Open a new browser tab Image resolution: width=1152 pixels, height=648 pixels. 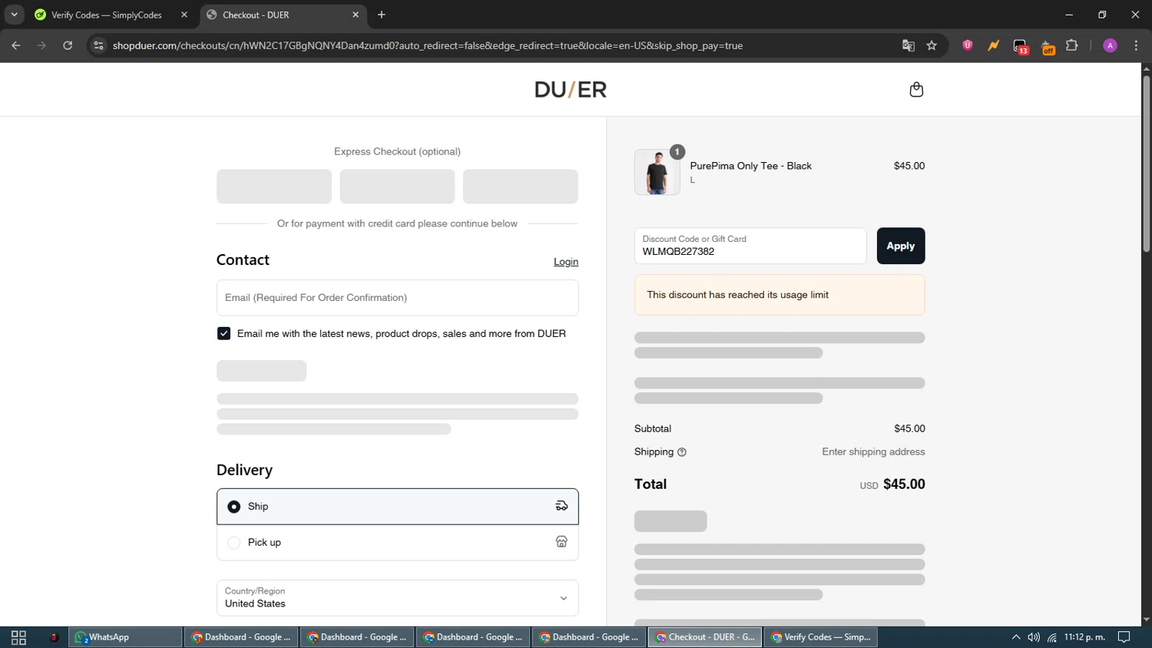click(382, 15)
